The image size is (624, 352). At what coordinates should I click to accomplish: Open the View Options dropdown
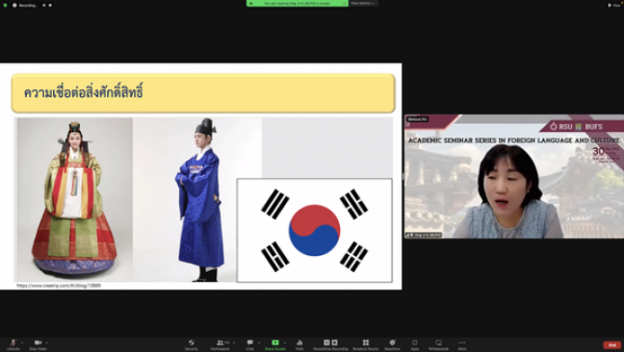click(362, 3)
